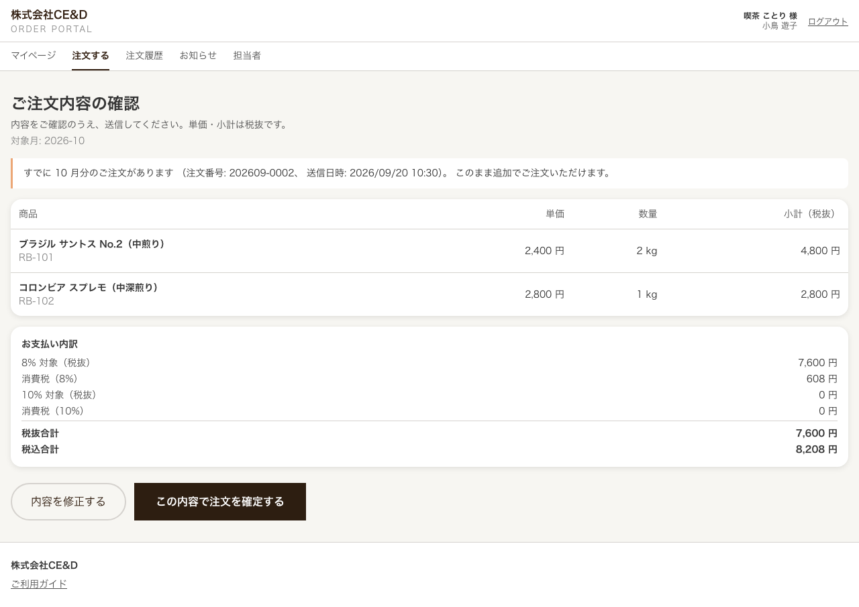The height and width of the screenshot is (607, 859).
Task: Click the ログアウト link
Action: (x=828, y=21)
